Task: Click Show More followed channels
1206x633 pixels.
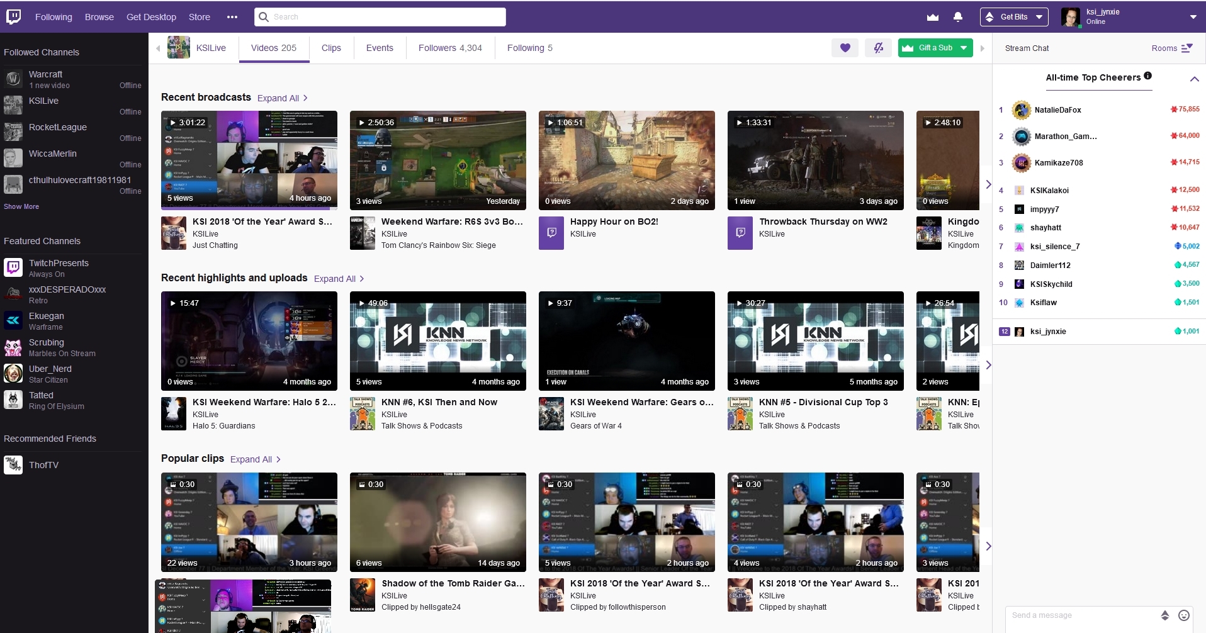Action: tap(21, 206)
